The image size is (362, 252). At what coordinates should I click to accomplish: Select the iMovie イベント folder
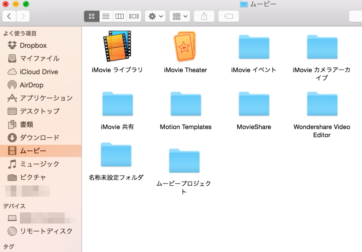[253, 47]
